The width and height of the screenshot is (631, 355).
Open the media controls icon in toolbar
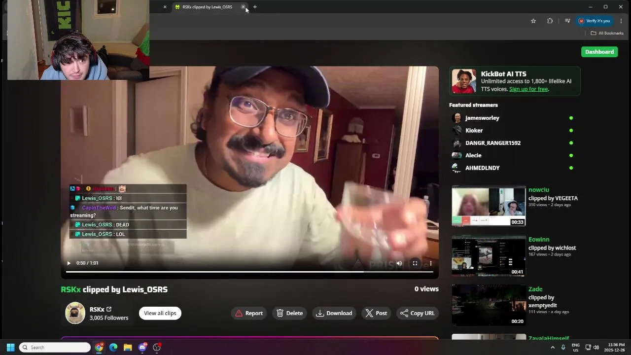point(567,21)
